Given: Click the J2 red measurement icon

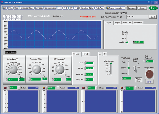Looking at the screenshot, I should click(44, 88).
